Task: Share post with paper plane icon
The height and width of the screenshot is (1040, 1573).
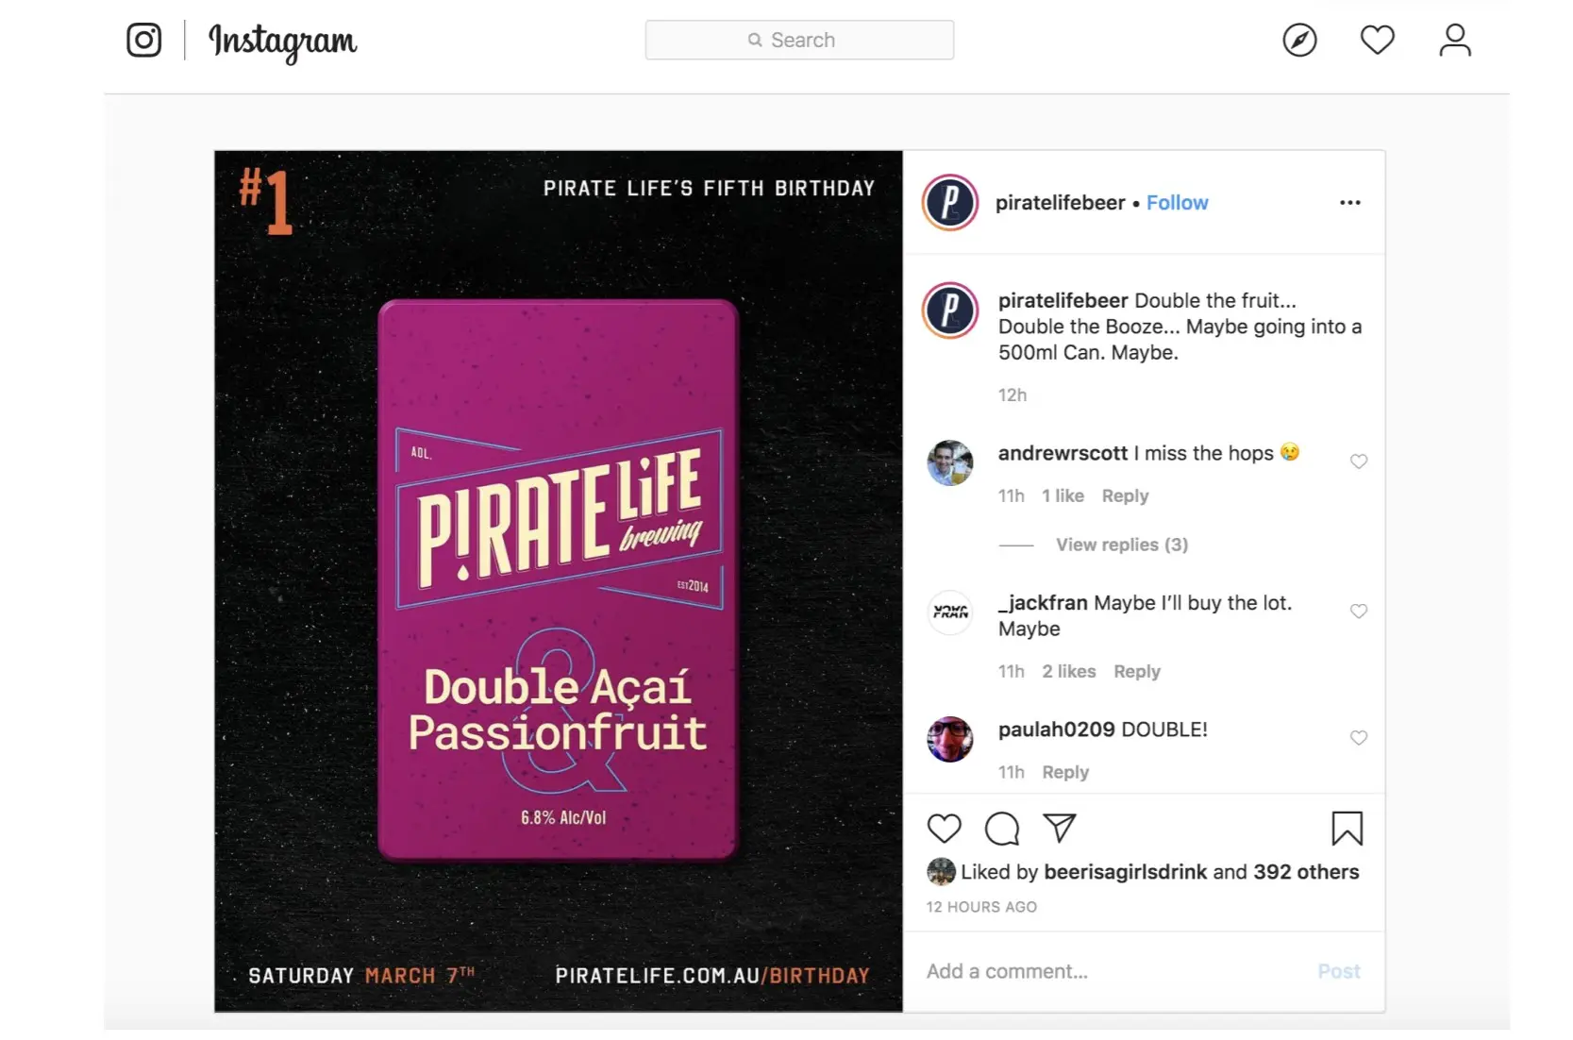Action: [x=1060, y=828]
